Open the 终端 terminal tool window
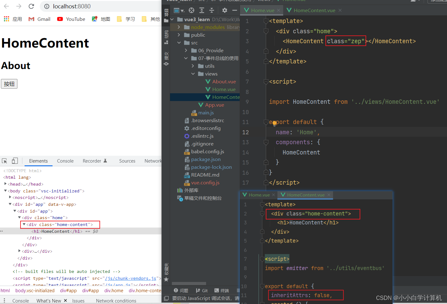 222,291
